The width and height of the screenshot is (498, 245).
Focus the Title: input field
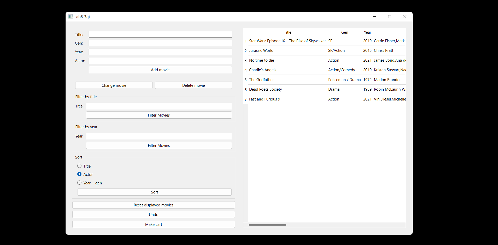(160, 34)
